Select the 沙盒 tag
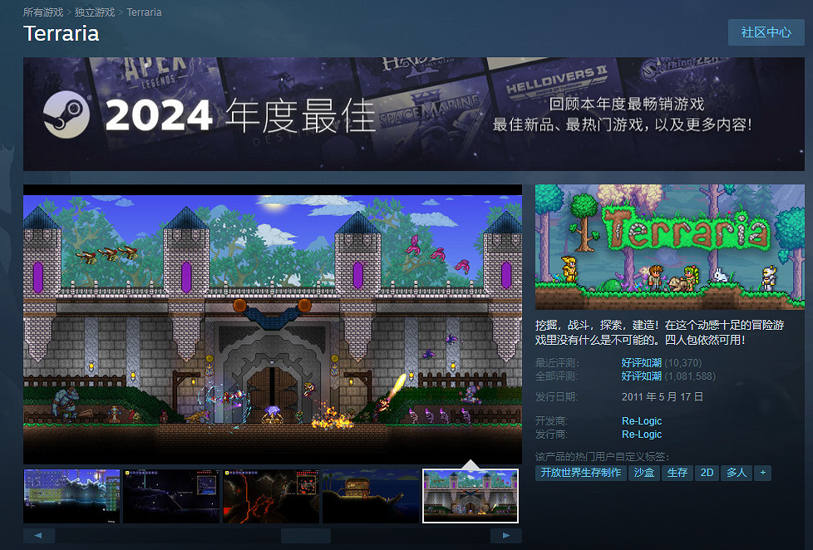This screenshot has width=813, height=550. pyautogui.click(x=644, y=473)
